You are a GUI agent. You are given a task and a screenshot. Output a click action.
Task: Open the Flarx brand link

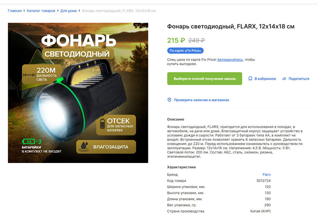267,175
